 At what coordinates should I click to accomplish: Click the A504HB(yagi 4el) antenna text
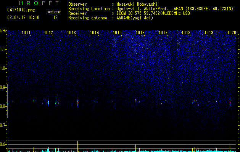pyautogui.click(x=135, y=18)
